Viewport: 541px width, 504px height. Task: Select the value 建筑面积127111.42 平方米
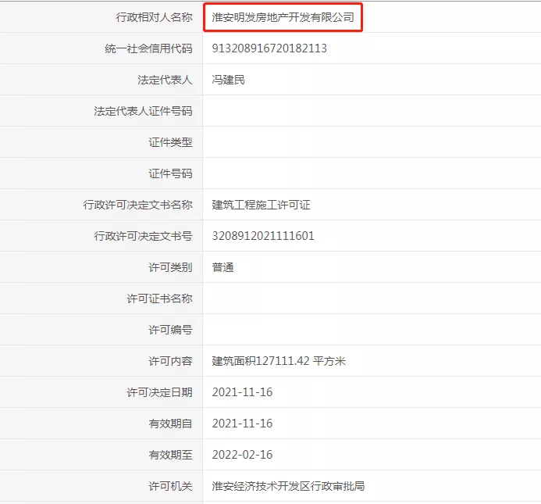tap(279, 361)
